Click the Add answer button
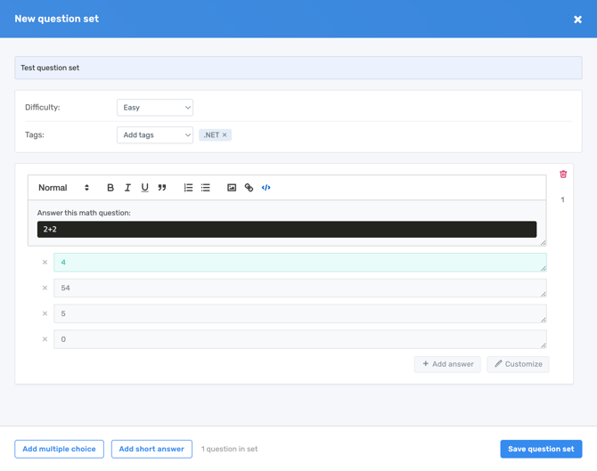This screenshot has width=597, height=471. [x=447, y=364]
